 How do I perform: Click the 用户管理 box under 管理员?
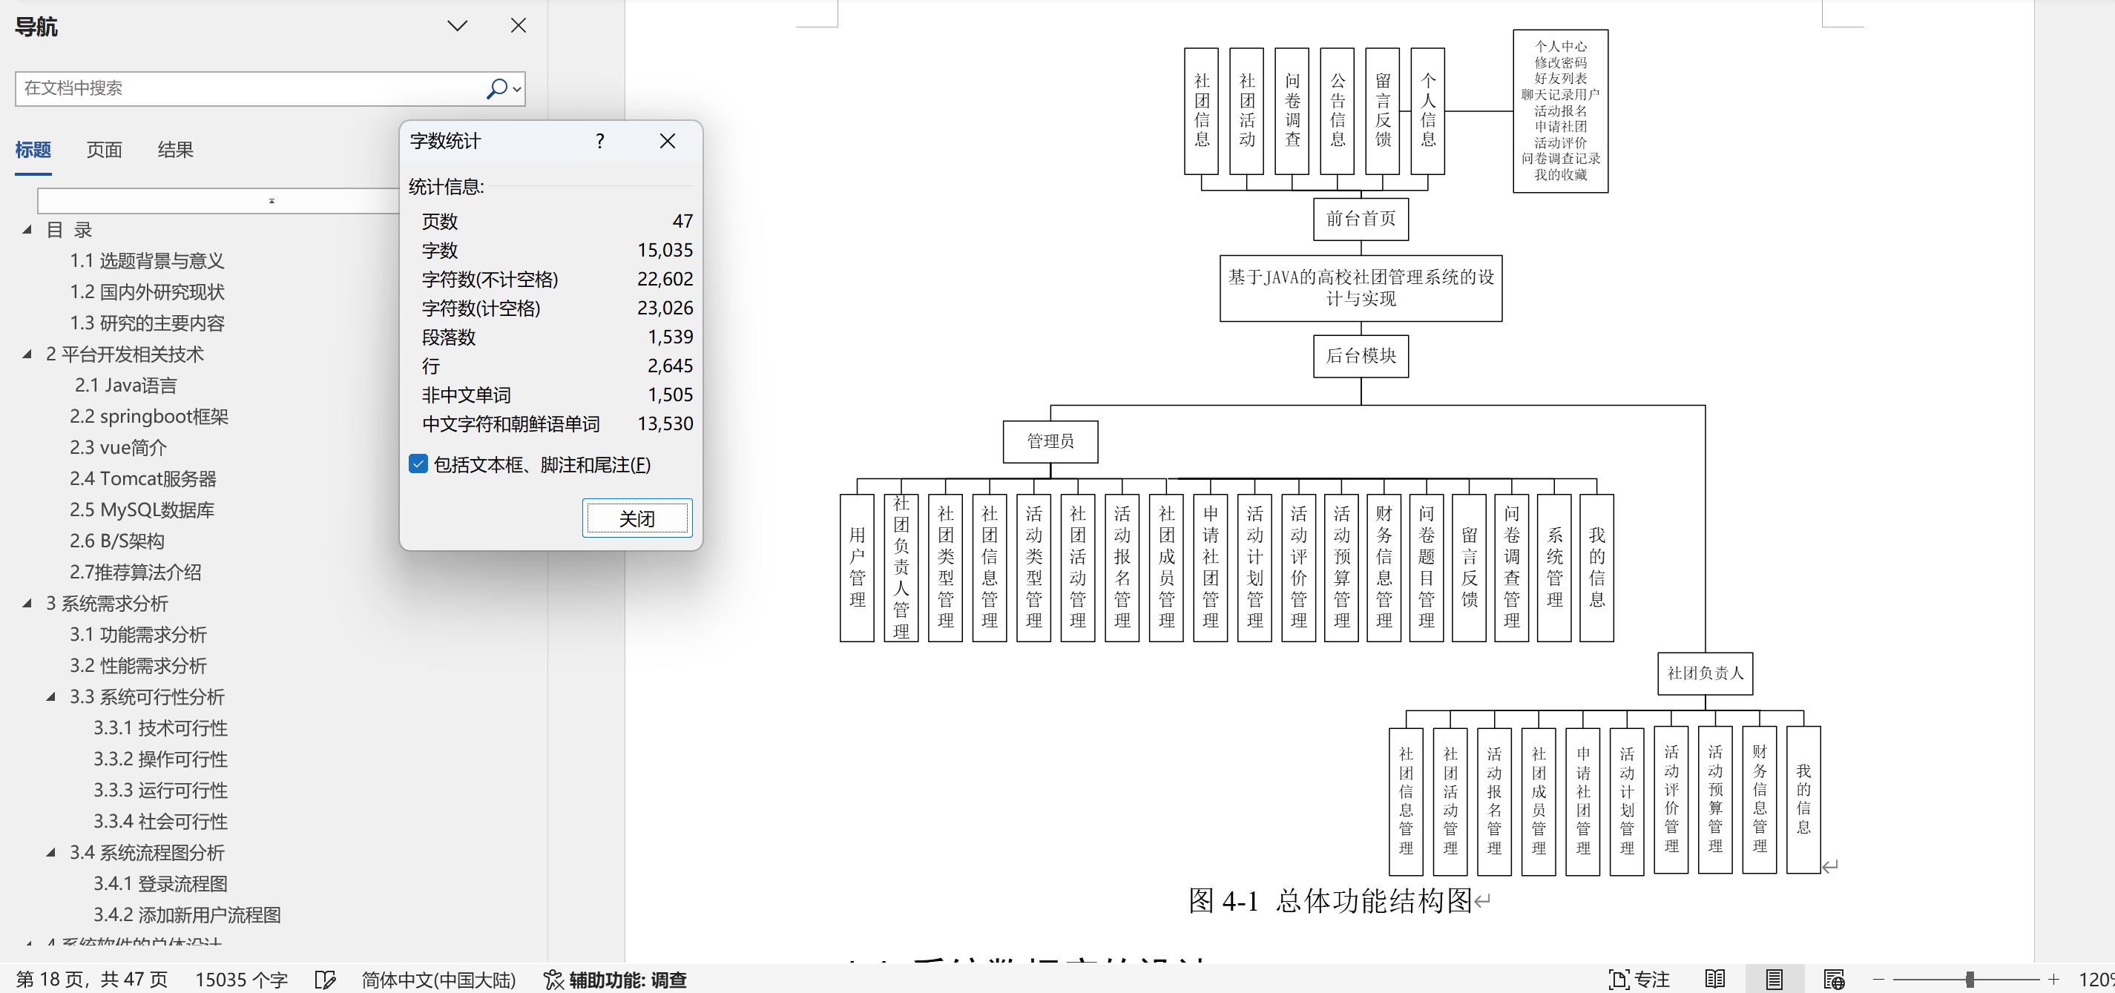[857, 568]
